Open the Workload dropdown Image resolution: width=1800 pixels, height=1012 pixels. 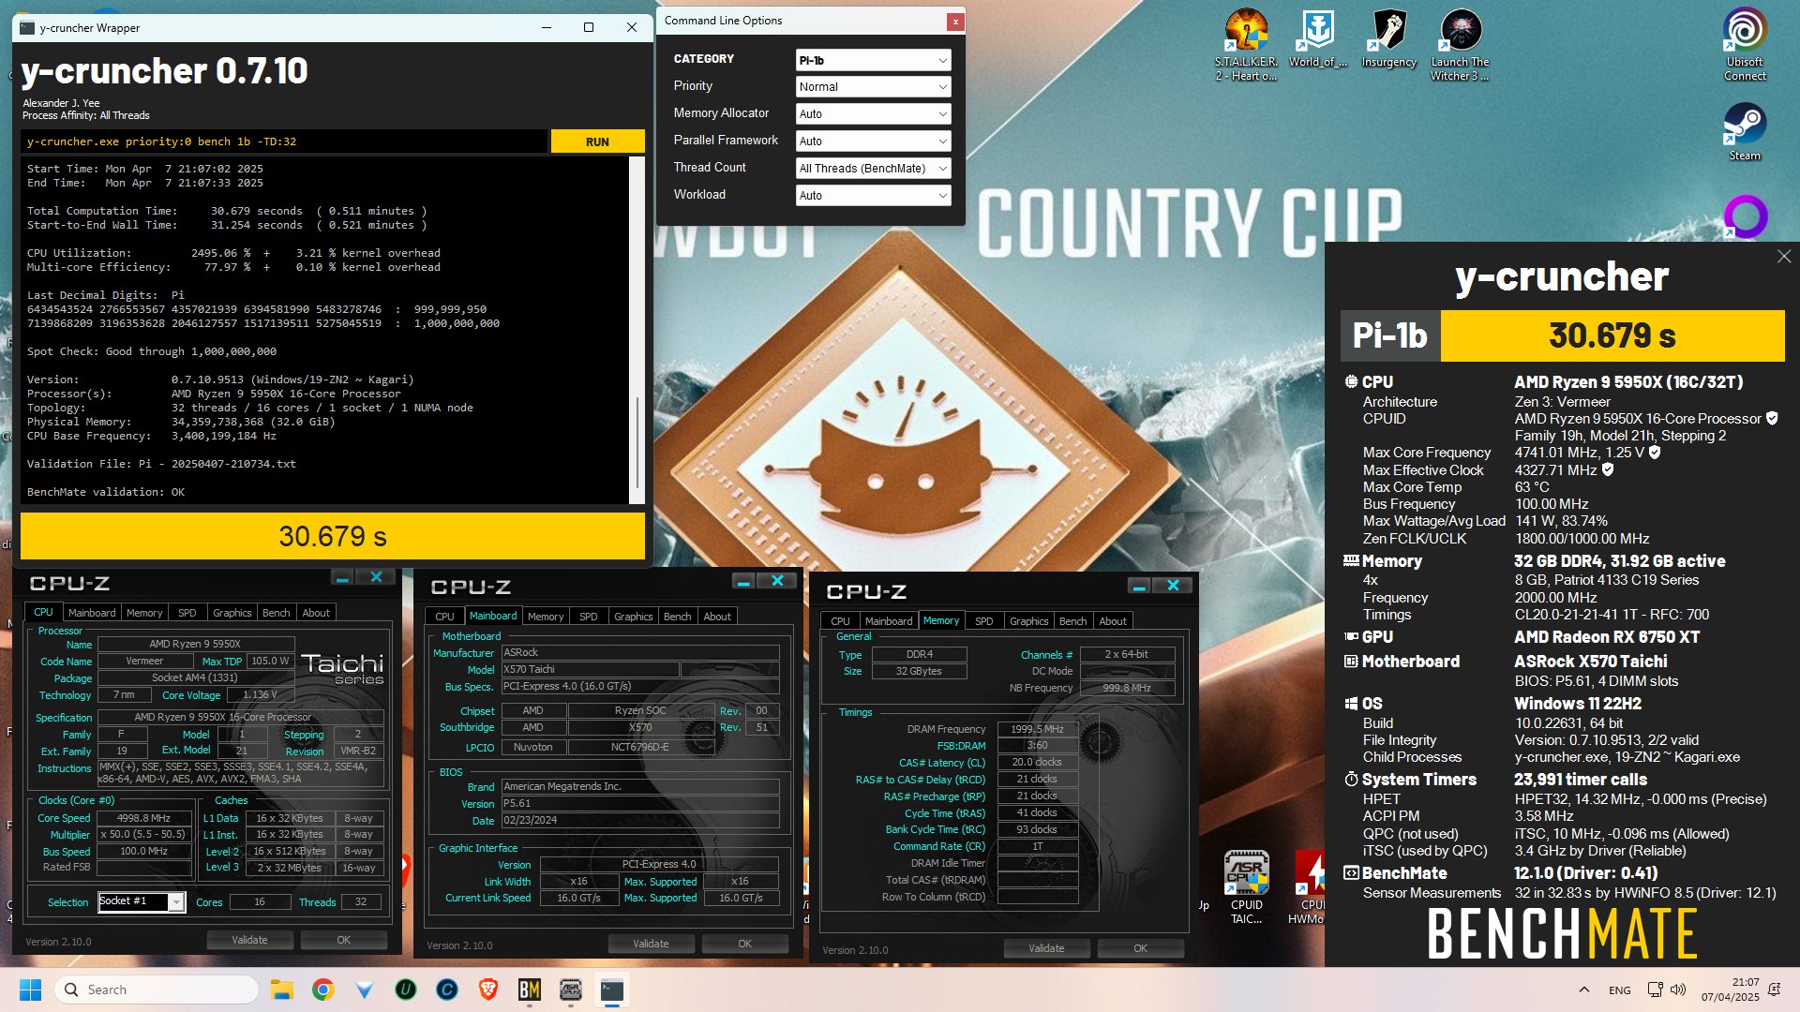coord(873,195)
